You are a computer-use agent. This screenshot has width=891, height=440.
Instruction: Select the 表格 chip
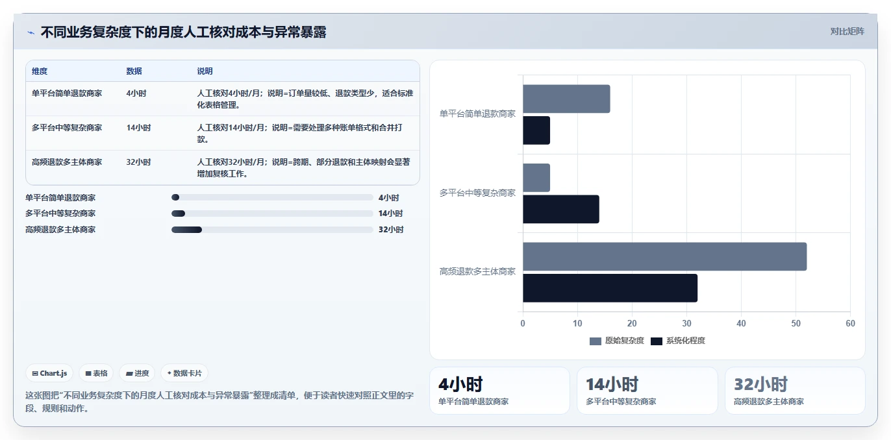click(96, 373)
